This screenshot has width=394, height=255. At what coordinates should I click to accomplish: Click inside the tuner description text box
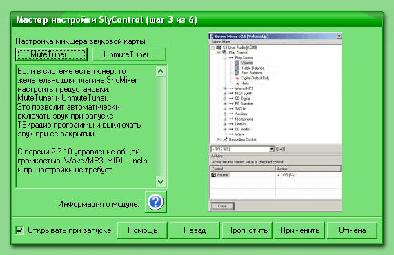[x=86, y=127]
